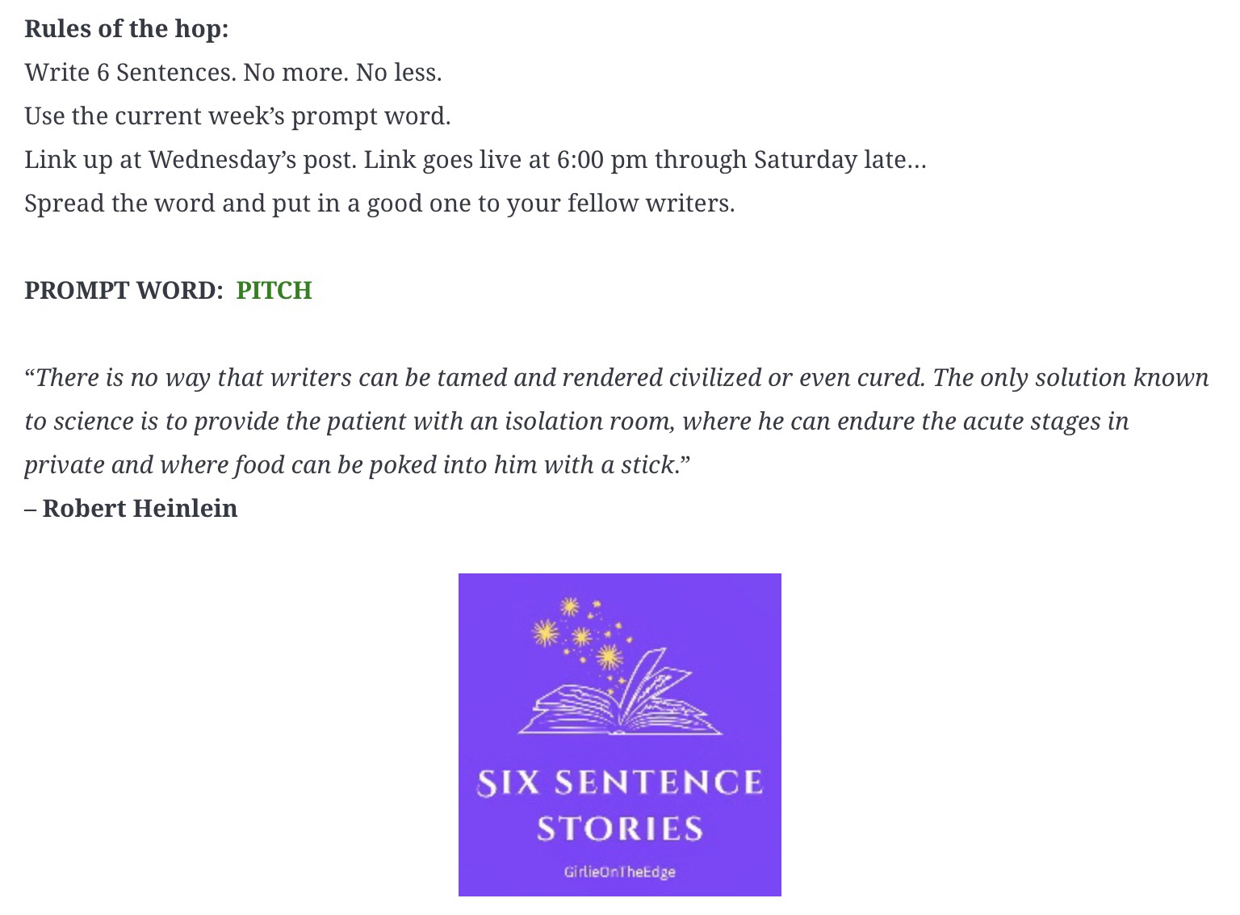1240x915 pixels.
Task: Click the words "Saturday late…"
Action: pyautogui.click(x=840, y=160)
